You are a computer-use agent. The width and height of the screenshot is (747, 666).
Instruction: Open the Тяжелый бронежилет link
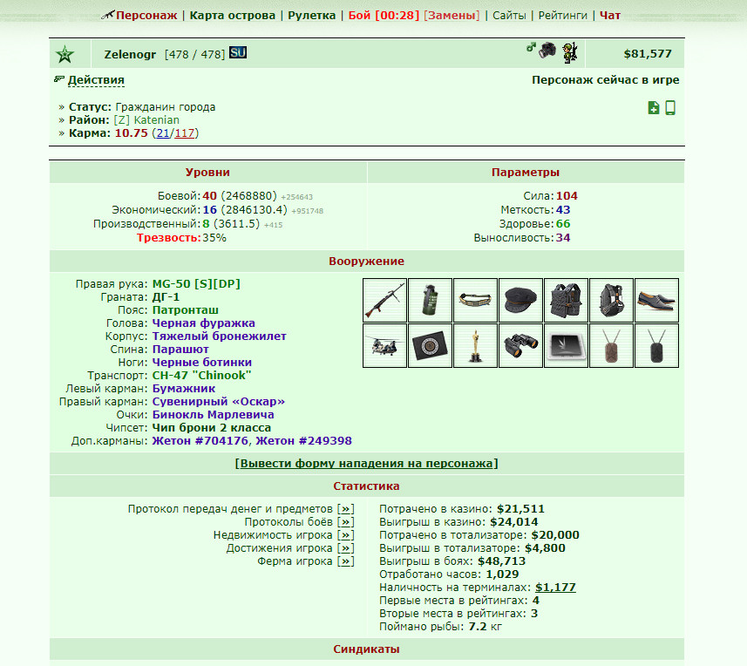tap(219, 336)
